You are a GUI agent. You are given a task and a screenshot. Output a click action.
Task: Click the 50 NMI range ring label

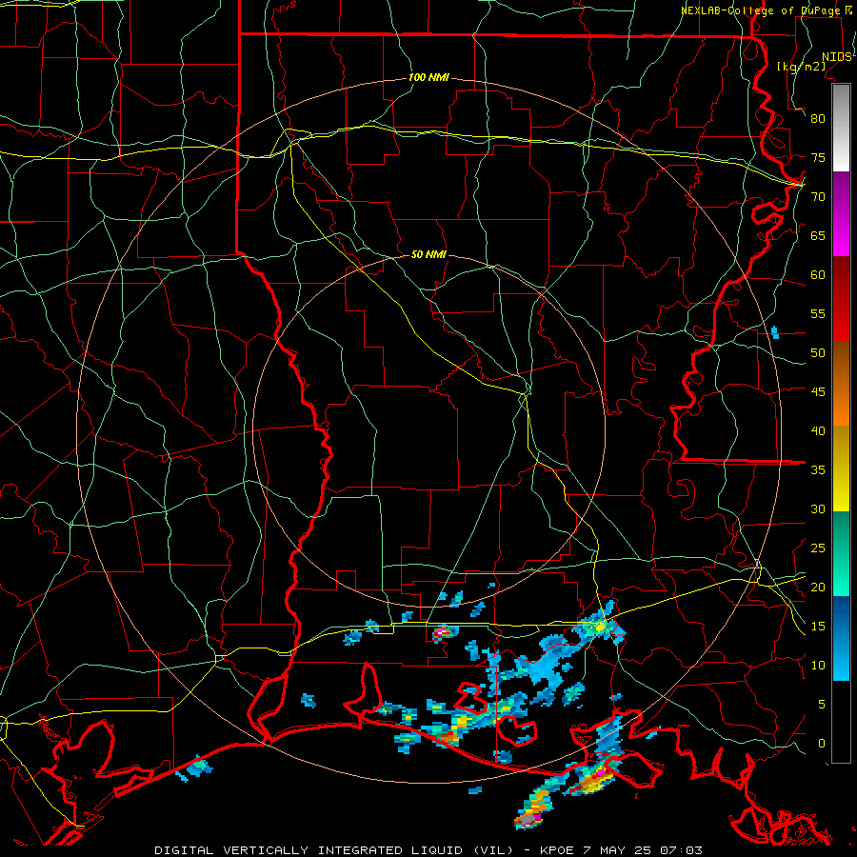(428, 254)
